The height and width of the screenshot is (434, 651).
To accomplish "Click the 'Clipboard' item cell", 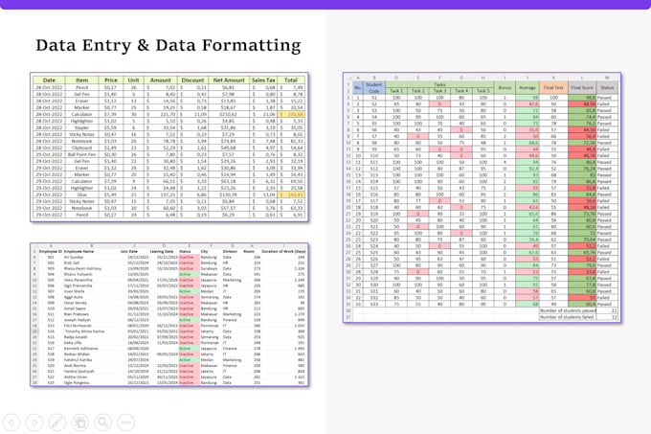I will (x=81, y=148).
